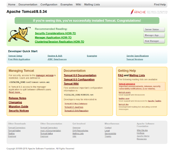This screenshot has width=174, height=152.
Task: Click Wiki under Get Involved
Action: [74, 136]
